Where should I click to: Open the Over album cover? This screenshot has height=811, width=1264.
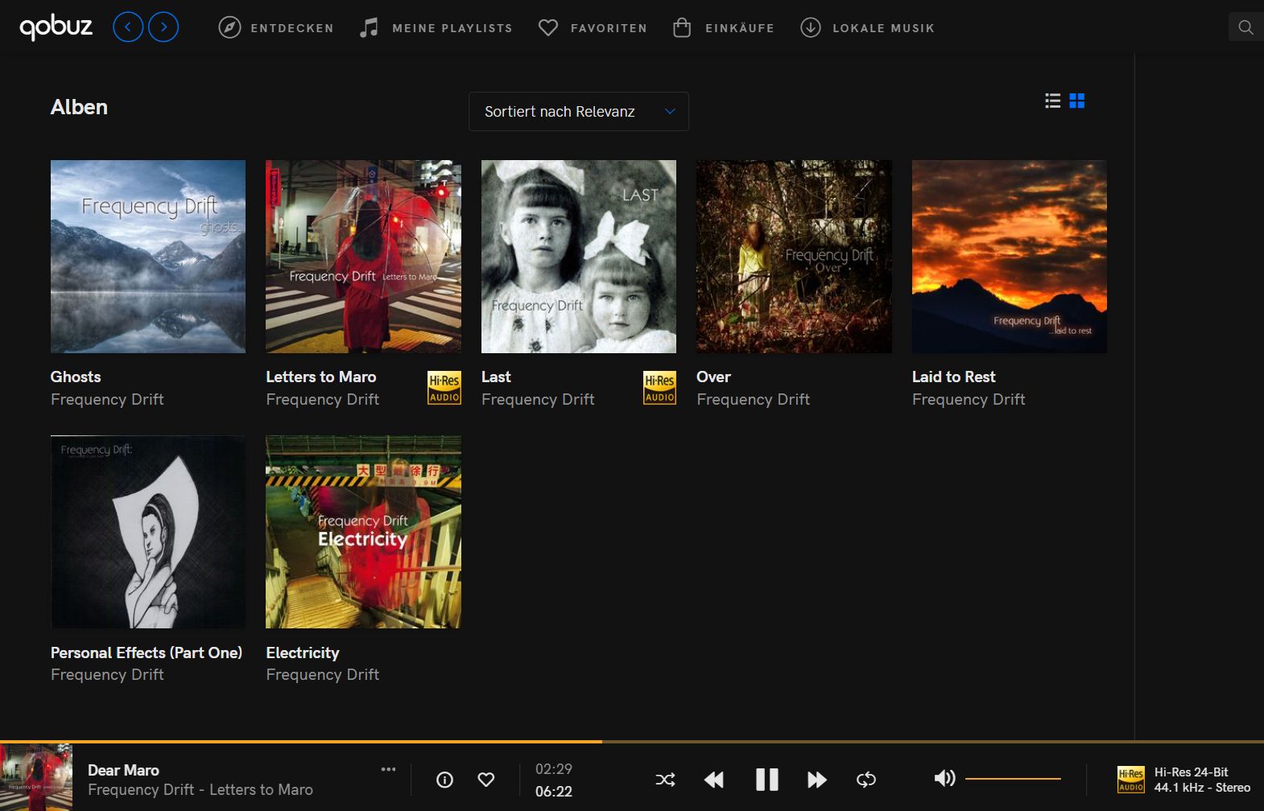tap(794, 257)
